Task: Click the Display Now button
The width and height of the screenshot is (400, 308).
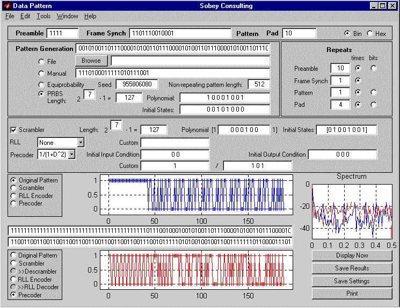Action: [352, 255]
